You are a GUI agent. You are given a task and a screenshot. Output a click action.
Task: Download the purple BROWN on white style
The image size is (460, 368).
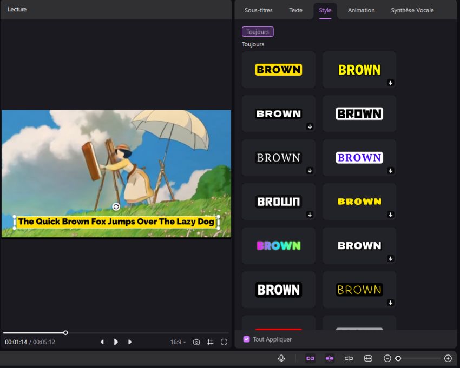pos(391,171)
